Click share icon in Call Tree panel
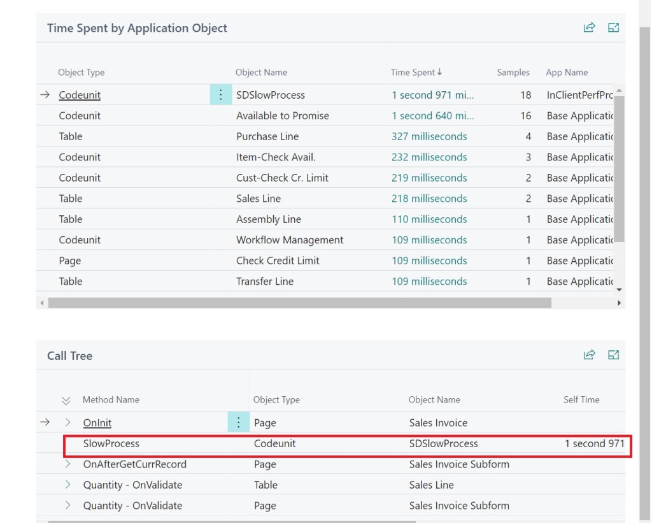 point(589,355)
